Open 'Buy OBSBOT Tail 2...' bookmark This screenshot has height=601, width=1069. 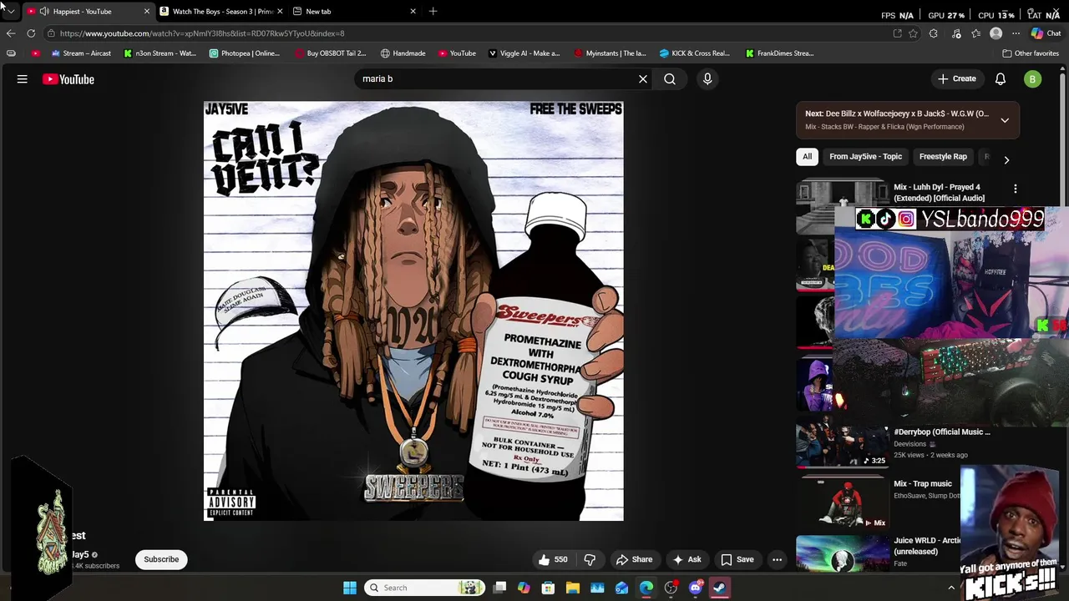tap(330, 53)
